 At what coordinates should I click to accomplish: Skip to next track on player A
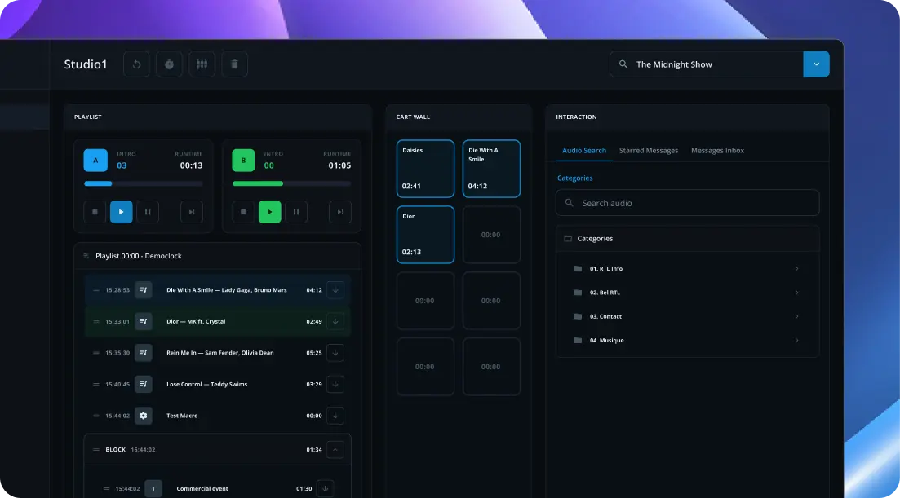[x=192, y=212]
